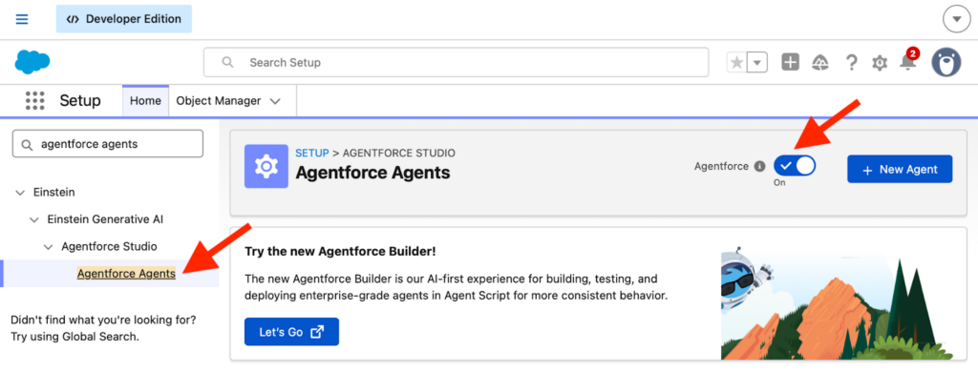
Task: Click the Einstein Generative AI label
Action: pos(105,219)
